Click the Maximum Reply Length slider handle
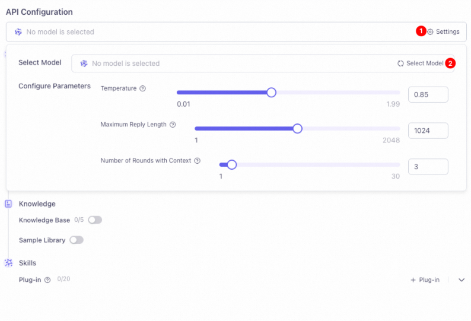Image resolution: width=471 pixels, height=321 pixels. (298, 129)
